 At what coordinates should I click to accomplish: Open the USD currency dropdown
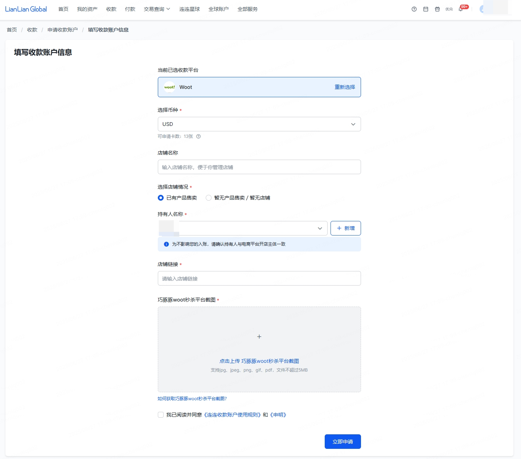pos(259,124)
